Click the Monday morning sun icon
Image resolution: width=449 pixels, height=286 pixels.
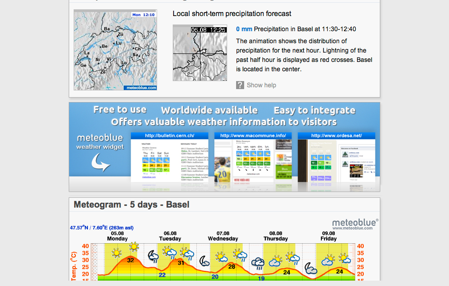[116, 253]
